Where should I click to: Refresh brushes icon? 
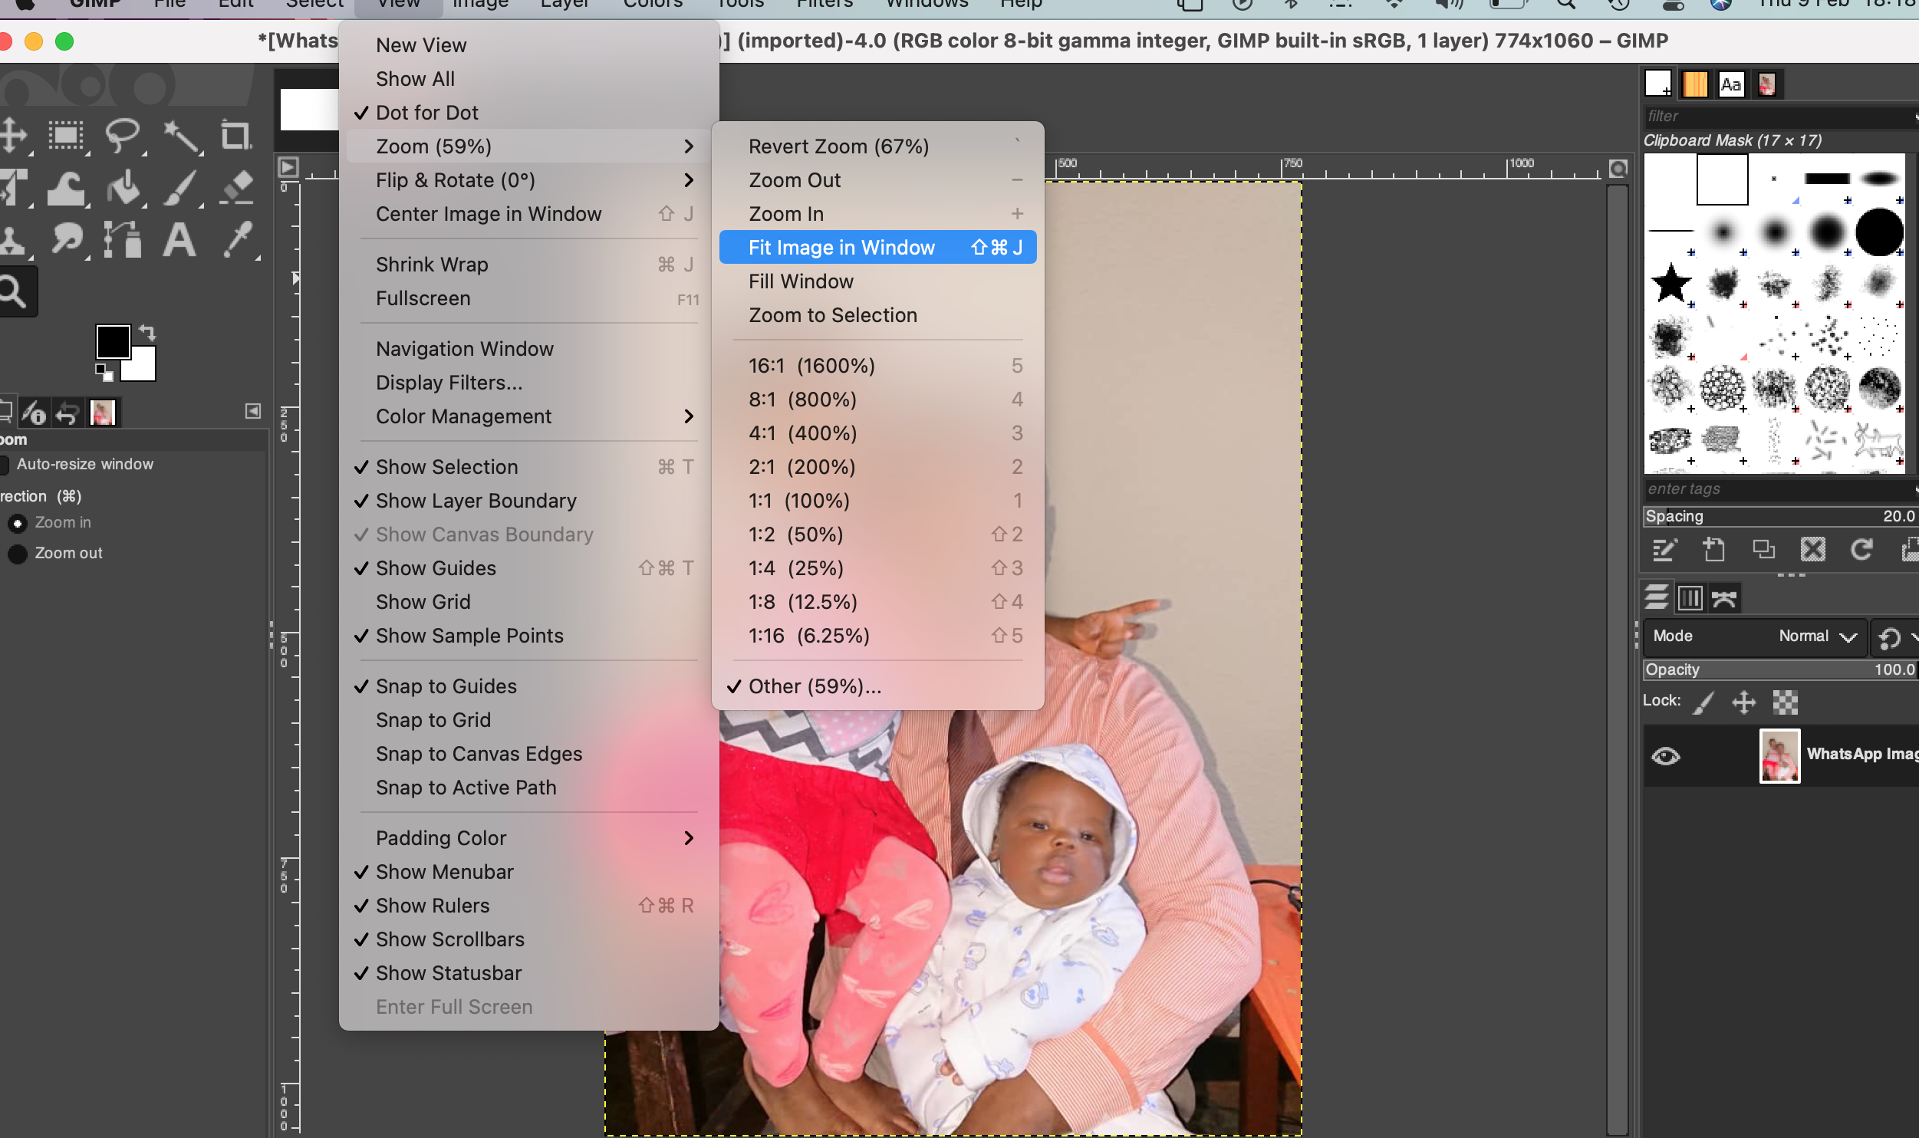1861,550
